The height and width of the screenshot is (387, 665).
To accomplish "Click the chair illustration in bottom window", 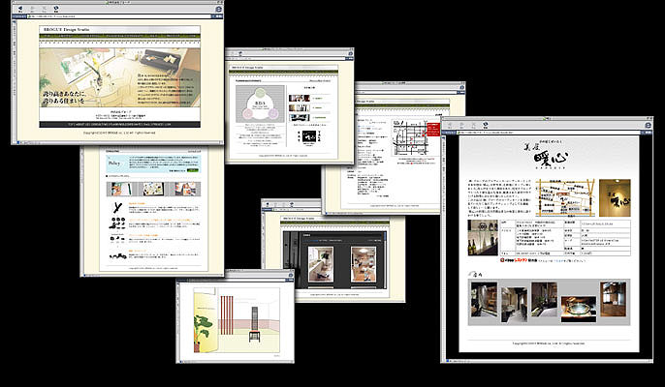I will [254, 325].
